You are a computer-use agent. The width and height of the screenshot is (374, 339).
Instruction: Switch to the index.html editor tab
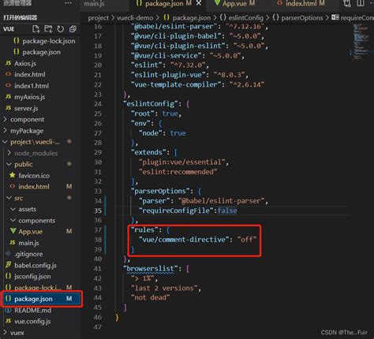(301, 3)
